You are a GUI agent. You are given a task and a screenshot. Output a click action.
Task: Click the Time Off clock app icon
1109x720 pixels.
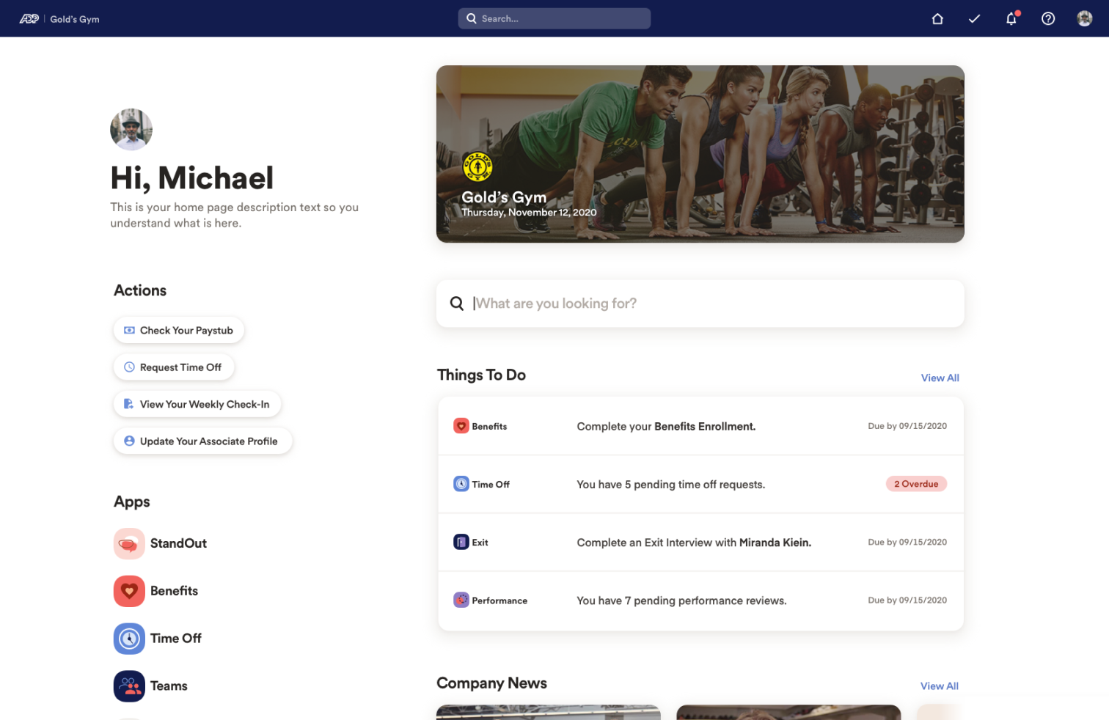129,639
